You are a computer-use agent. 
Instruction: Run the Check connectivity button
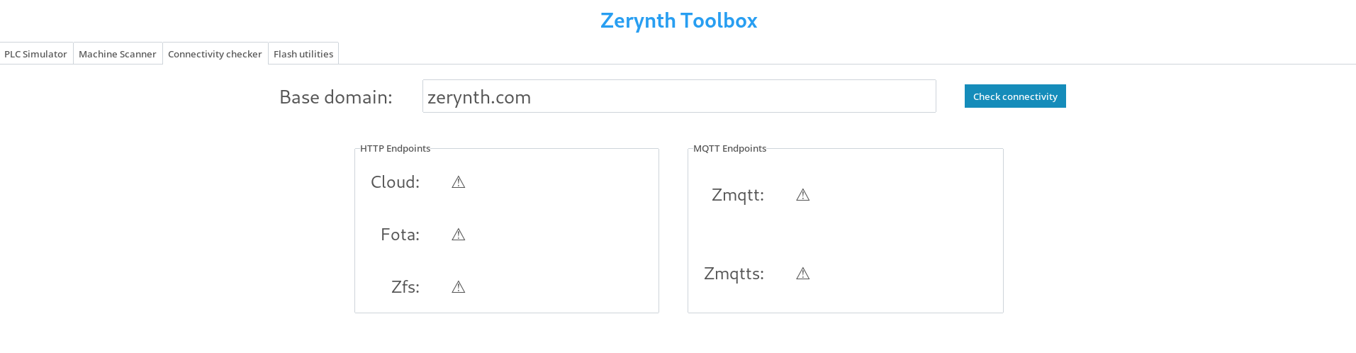(1015, 96)
